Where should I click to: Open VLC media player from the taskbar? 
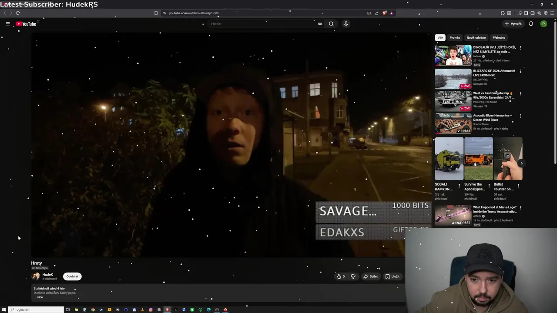[x=142, y=310]
